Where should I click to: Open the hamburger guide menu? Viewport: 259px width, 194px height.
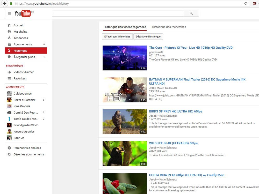[x=9, y=13]
